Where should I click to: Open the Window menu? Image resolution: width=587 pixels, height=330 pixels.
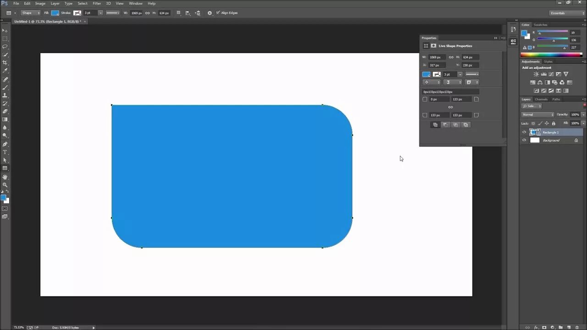[136, 3]
